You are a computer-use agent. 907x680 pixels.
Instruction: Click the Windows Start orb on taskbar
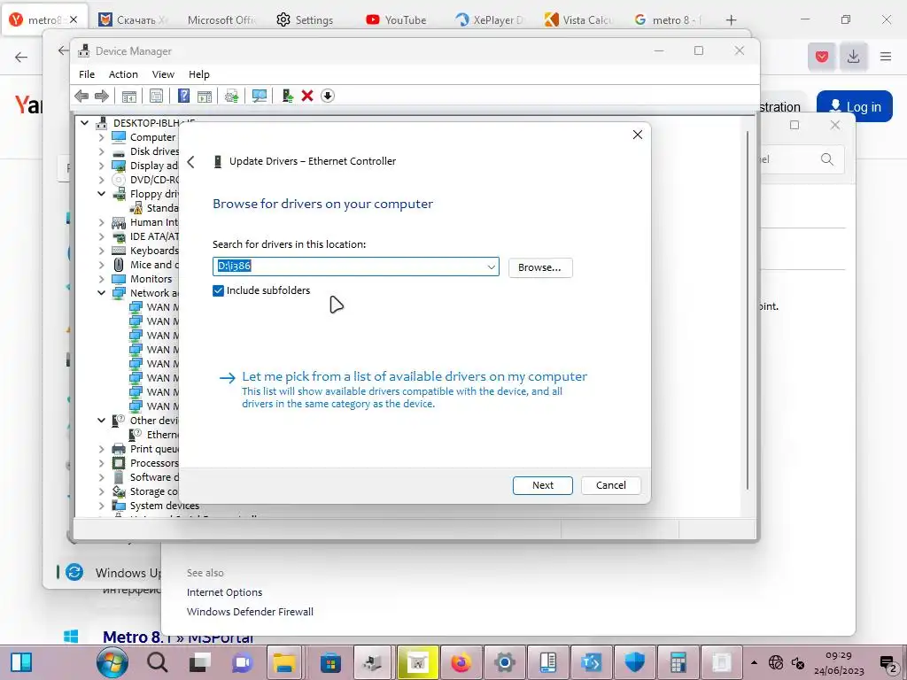coord(112,662)
